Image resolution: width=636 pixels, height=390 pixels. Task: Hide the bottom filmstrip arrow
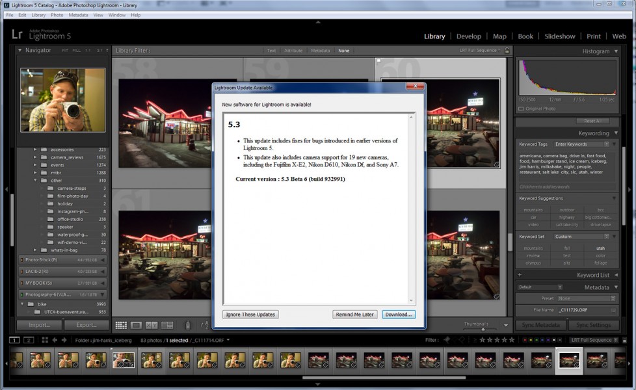[318, 384]
